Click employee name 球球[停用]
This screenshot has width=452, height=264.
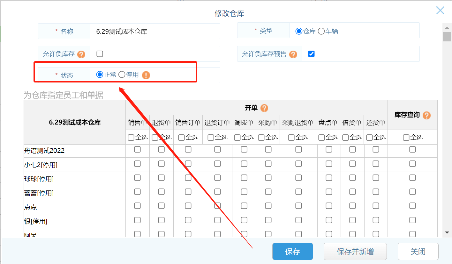pos(39,179)
